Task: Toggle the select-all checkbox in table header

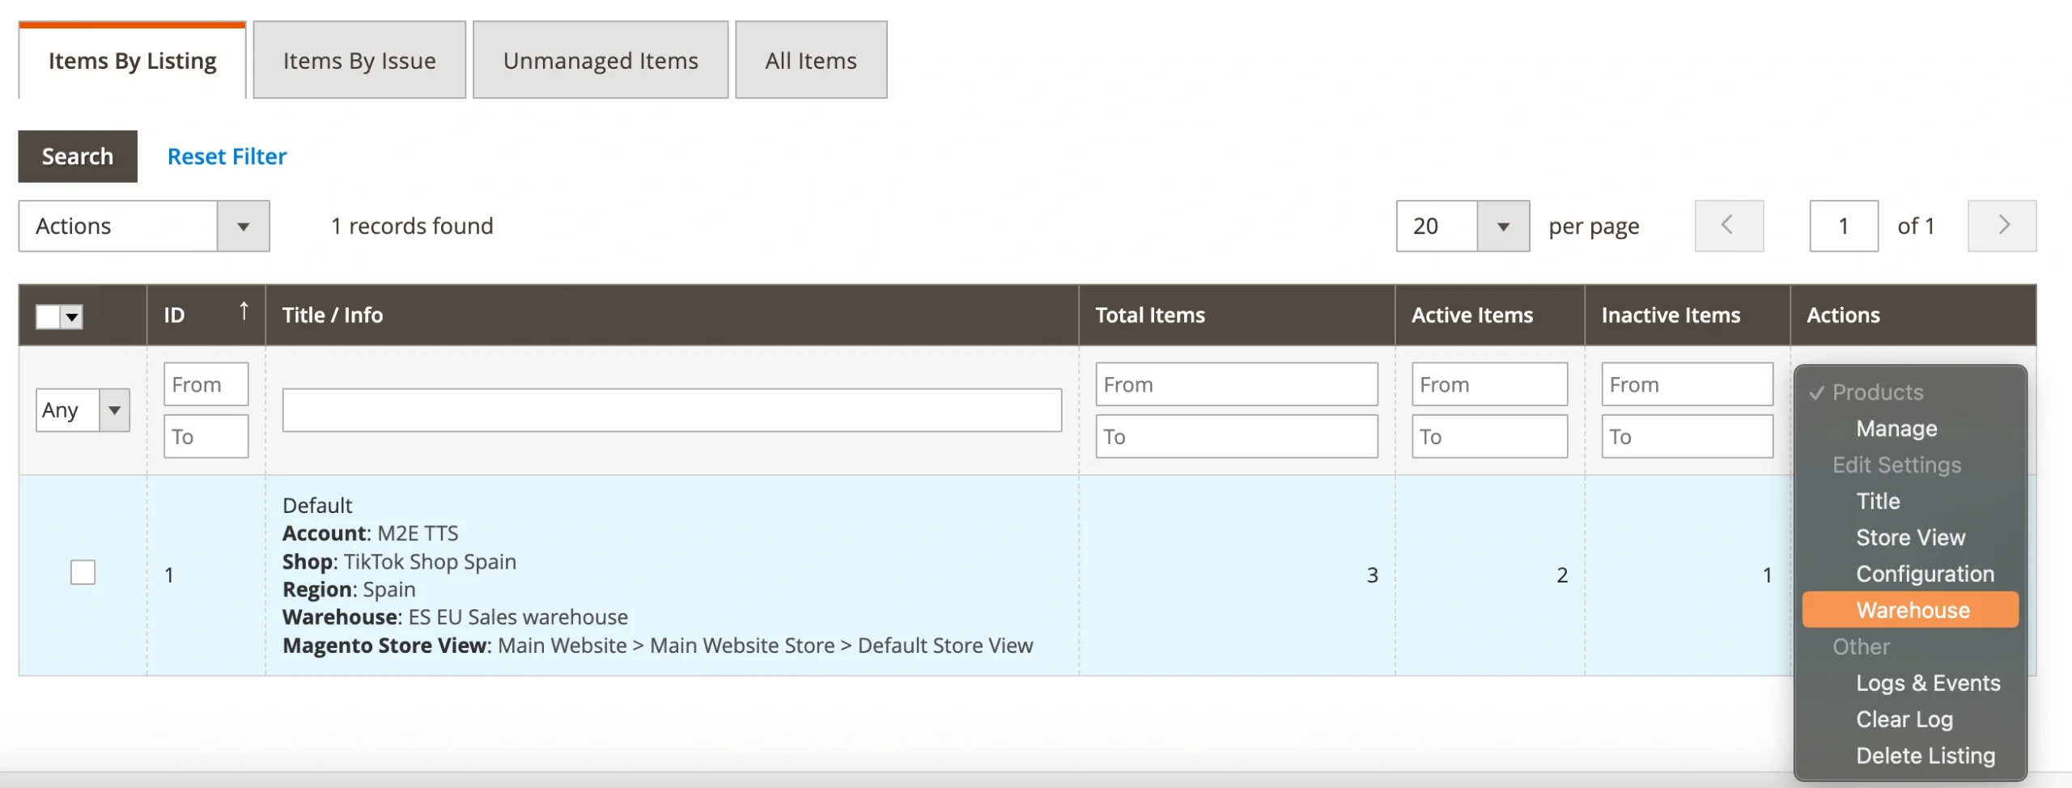Action: click(48, 316)
